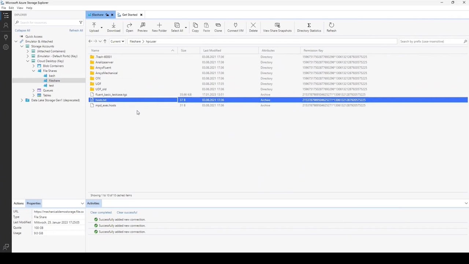The width and height of the screenshot is (469, 264).
Task: Close the fileshare tab
Action: 112,15
